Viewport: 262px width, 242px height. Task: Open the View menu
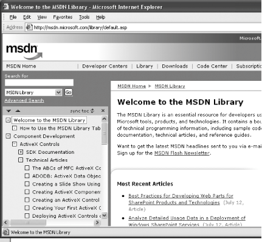(x=42, y=17)
